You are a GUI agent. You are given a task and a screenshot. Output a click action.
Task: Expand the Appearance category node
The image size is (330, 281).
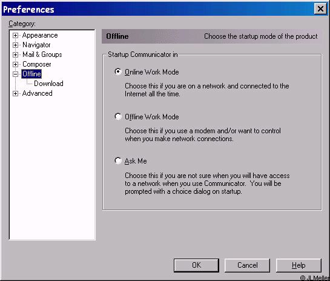[x=15, y=35]
